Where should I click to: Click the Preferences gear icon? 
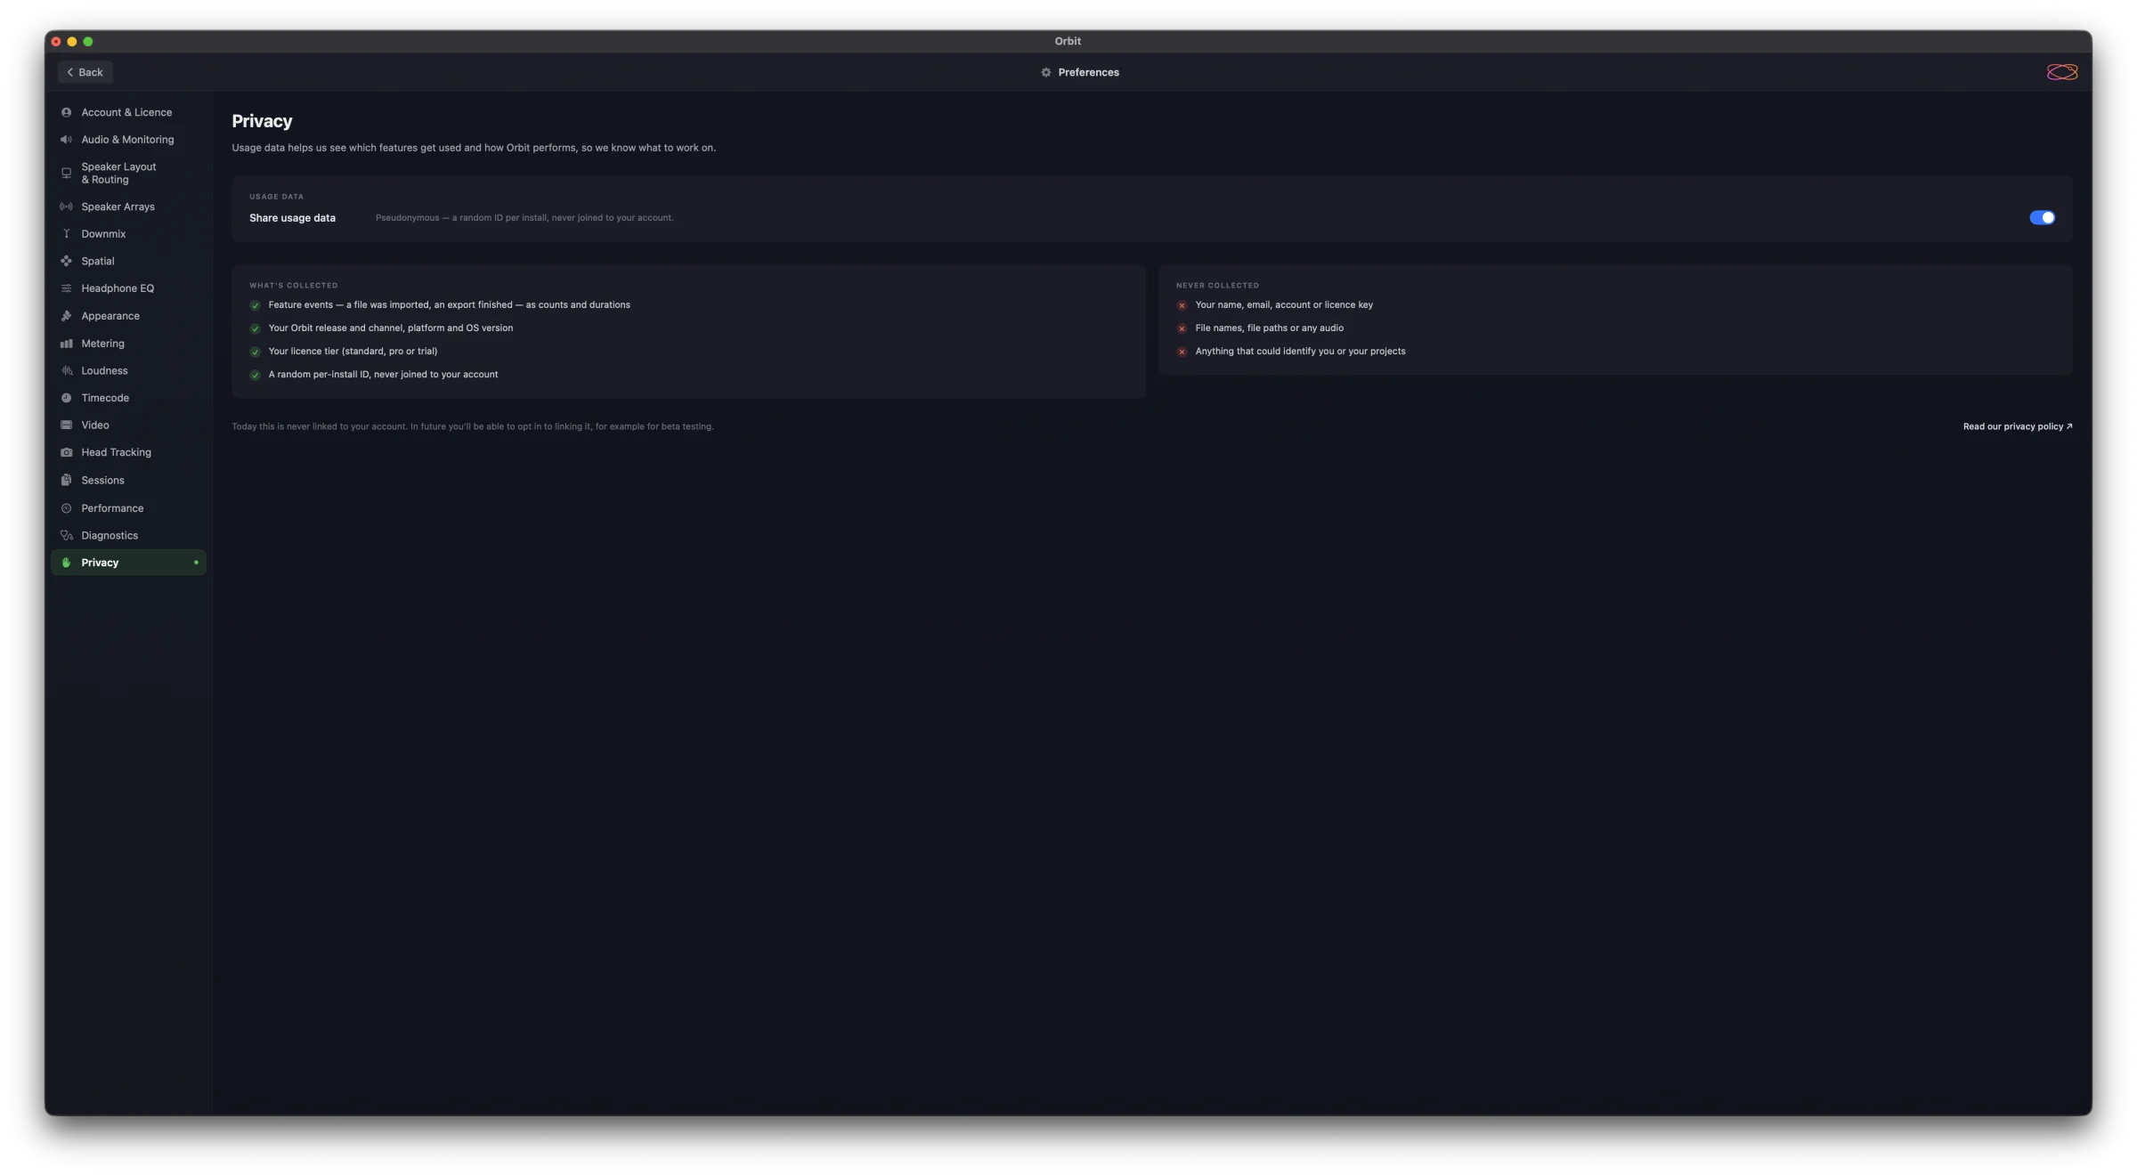[1046, 72]
